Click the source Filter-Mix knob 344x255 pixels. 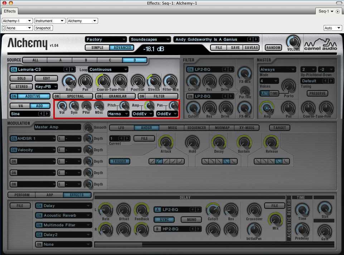[170, 81]
